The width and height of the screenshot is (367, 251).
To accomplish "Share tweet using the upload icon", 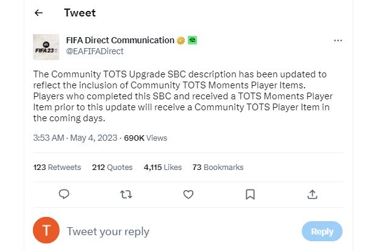I will tap(312, 194).
